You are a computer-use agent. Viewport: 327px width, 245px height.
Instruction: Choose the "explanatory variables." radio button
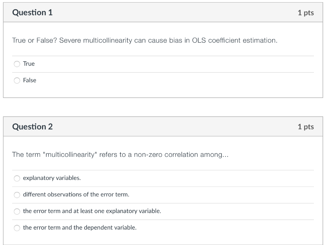[17, 178]
